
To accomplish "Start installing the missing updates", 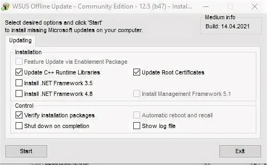I will click(x=26, y=151).
